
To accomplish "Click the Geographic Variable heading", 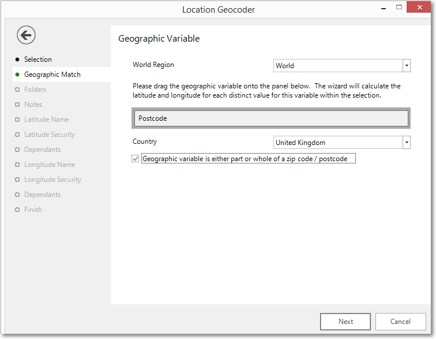I will tap(159, 39).
